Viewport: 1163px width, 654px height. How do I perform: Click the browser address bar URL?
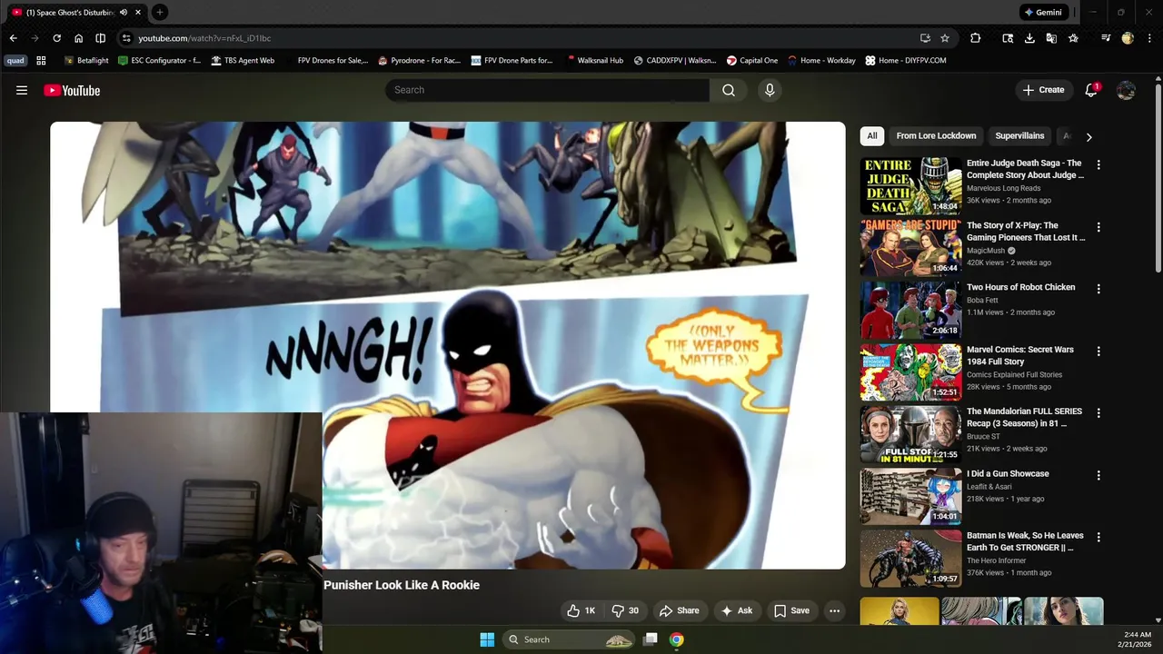coord(204,38)
